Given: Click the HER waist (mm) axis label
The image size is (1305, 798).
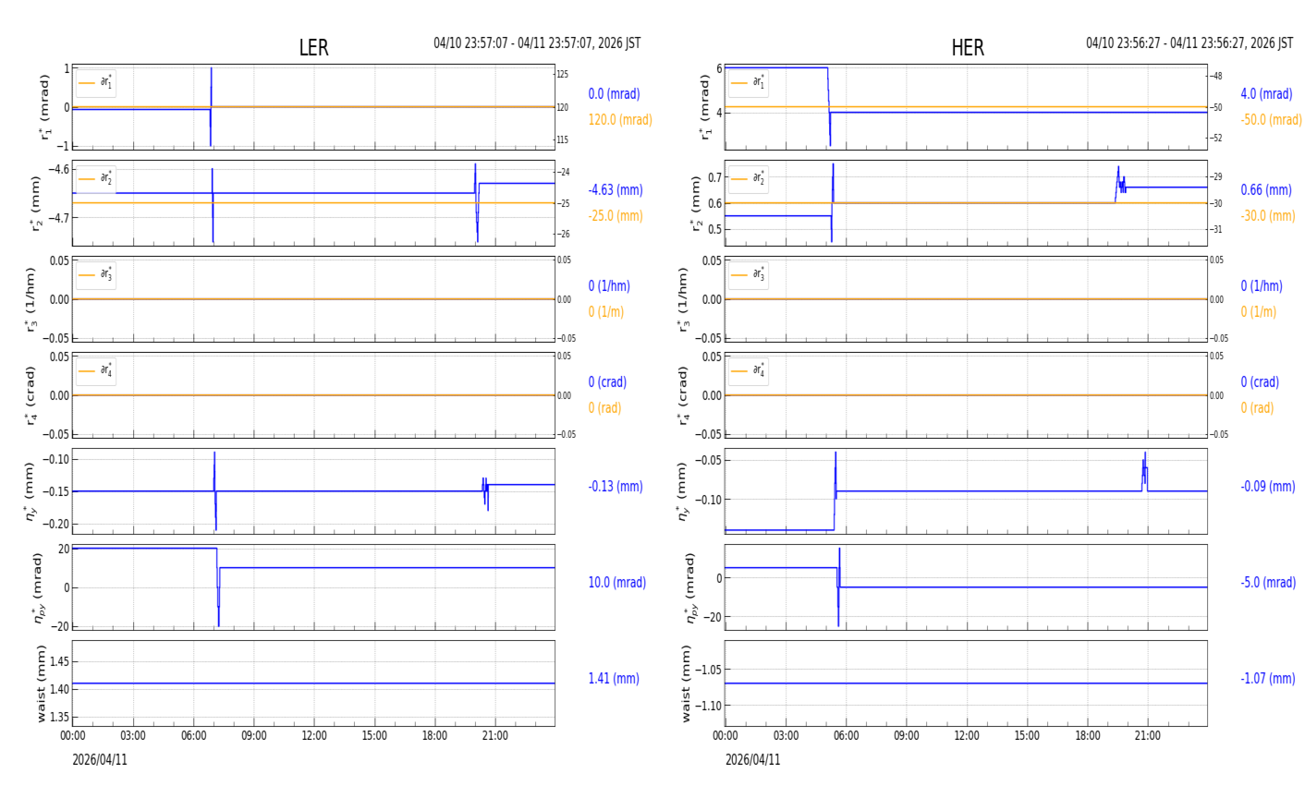Looking at the screenshot, I should click(687, 683).
